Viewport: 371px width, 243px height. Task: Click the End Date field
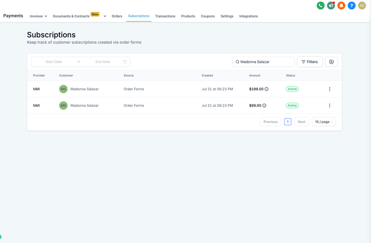pyautogui.click(x=103, y=62)
